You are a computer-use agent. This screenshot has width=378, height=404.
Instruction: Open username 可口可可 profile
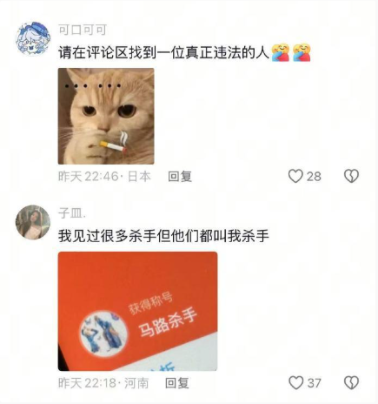click(x=83, y=30)
